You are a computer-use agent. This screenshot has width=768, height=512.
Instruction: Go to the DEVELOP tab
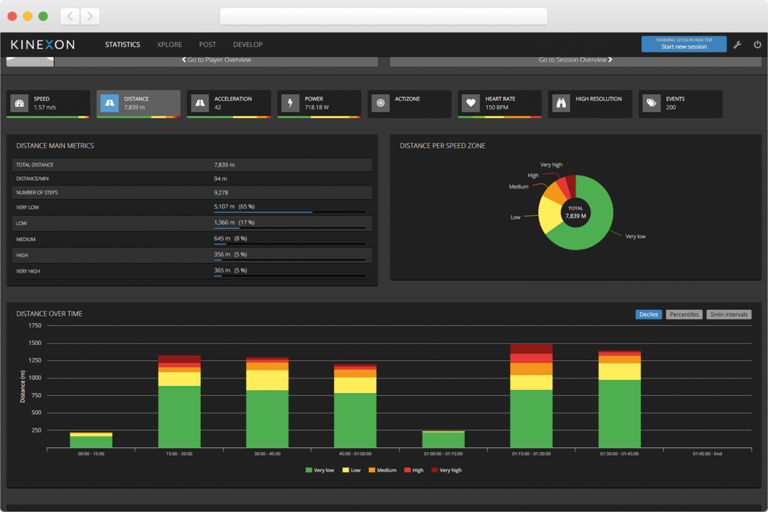(248, 45)
